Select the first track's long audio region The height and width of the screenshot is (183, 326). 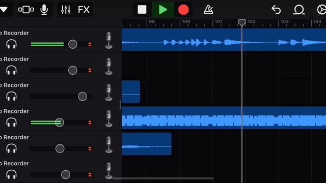(224, 40)
